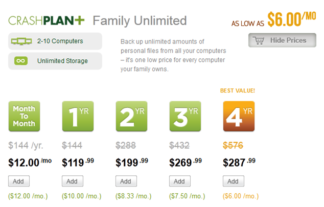Click the infinity Unlimited Storage icon
Image resolution: width=324 pixels, height=207 pixels.
coord(21,61)
